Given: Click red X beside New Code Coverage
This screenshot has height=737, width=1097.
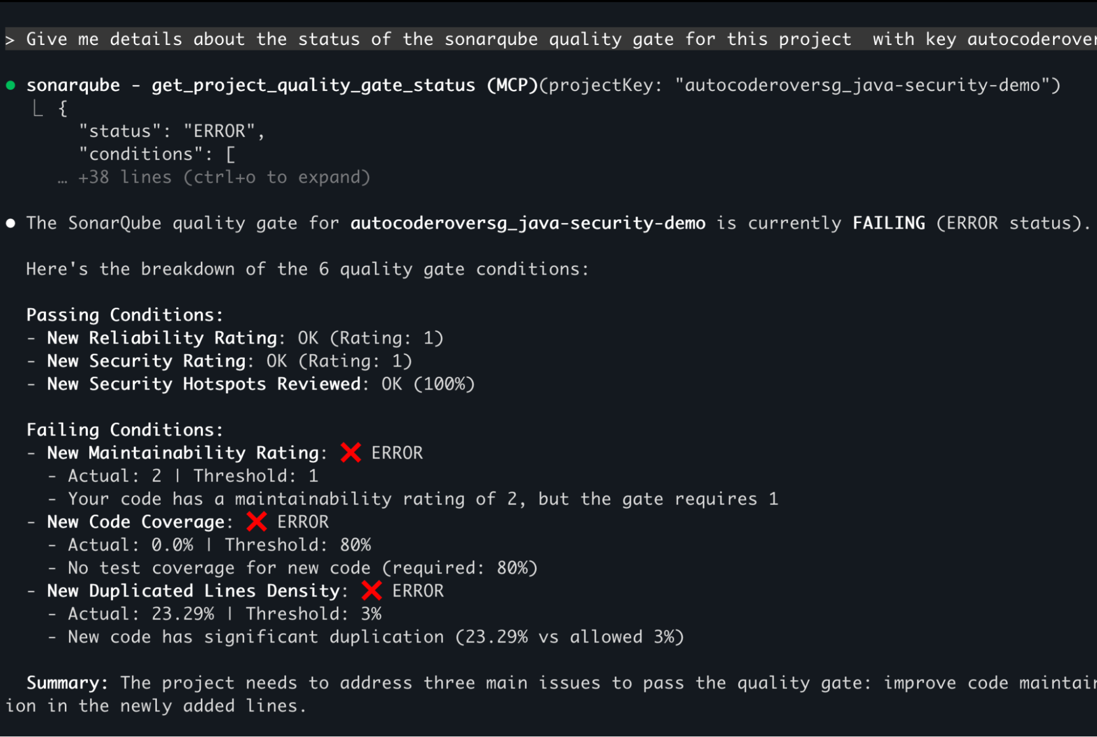Looking at the screenshot, I should point(256,521).
